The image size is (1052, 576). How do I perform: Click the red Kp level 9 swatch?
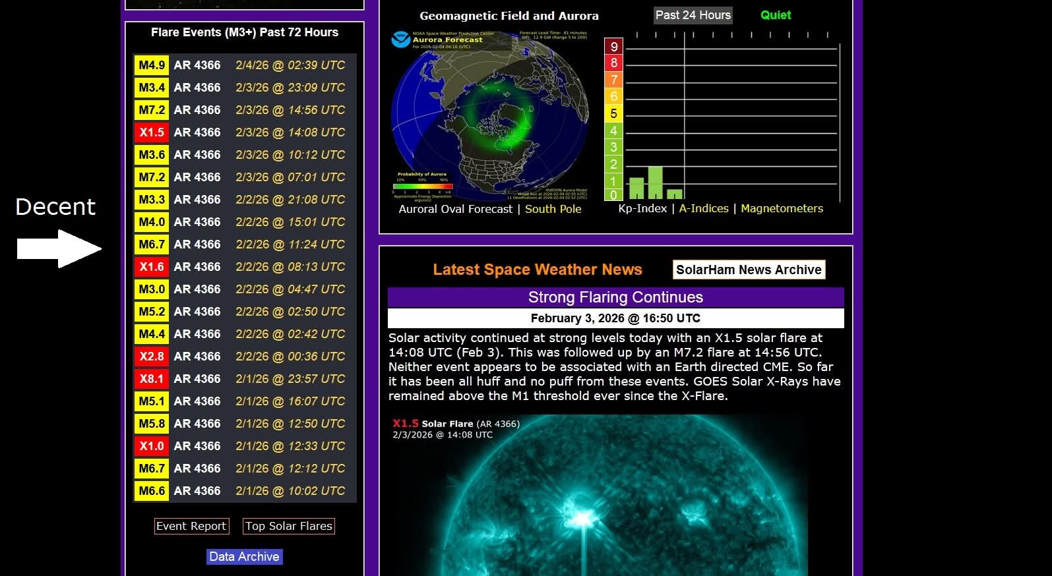[613, 46]
